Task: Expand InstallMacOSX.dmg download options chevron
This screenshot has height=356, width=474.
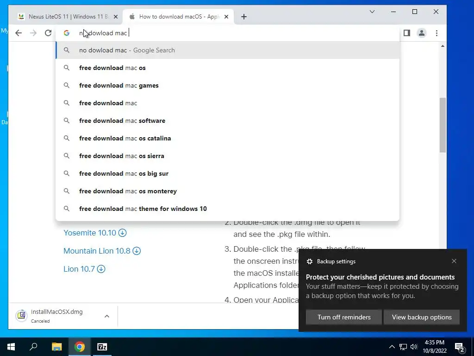Action: click(x=107, y=316)
